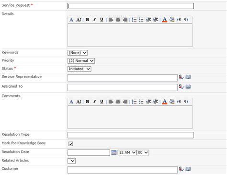
Task: Toggle Italic in Comments toolbar
Action: (94, 102)
